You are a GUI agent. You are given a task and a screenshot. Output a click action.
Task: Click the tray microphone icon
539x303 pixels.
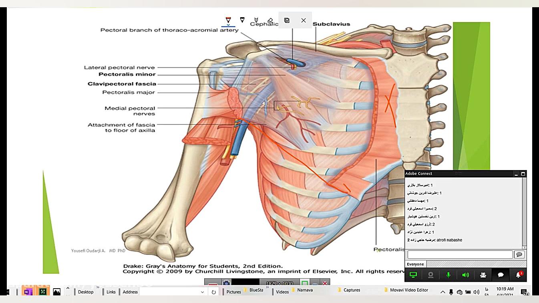tap(451, 292)
